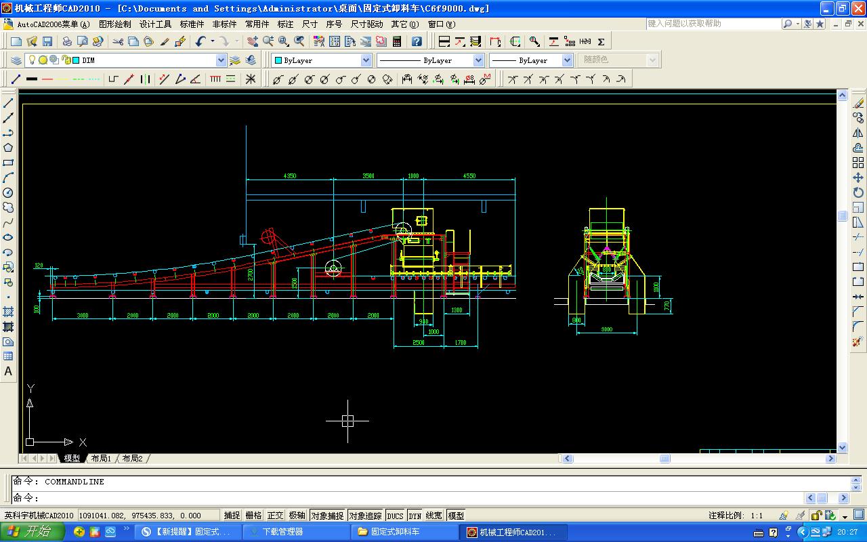Open the 图形绘制 menu
867x542 pixels.
click(114, 24)
